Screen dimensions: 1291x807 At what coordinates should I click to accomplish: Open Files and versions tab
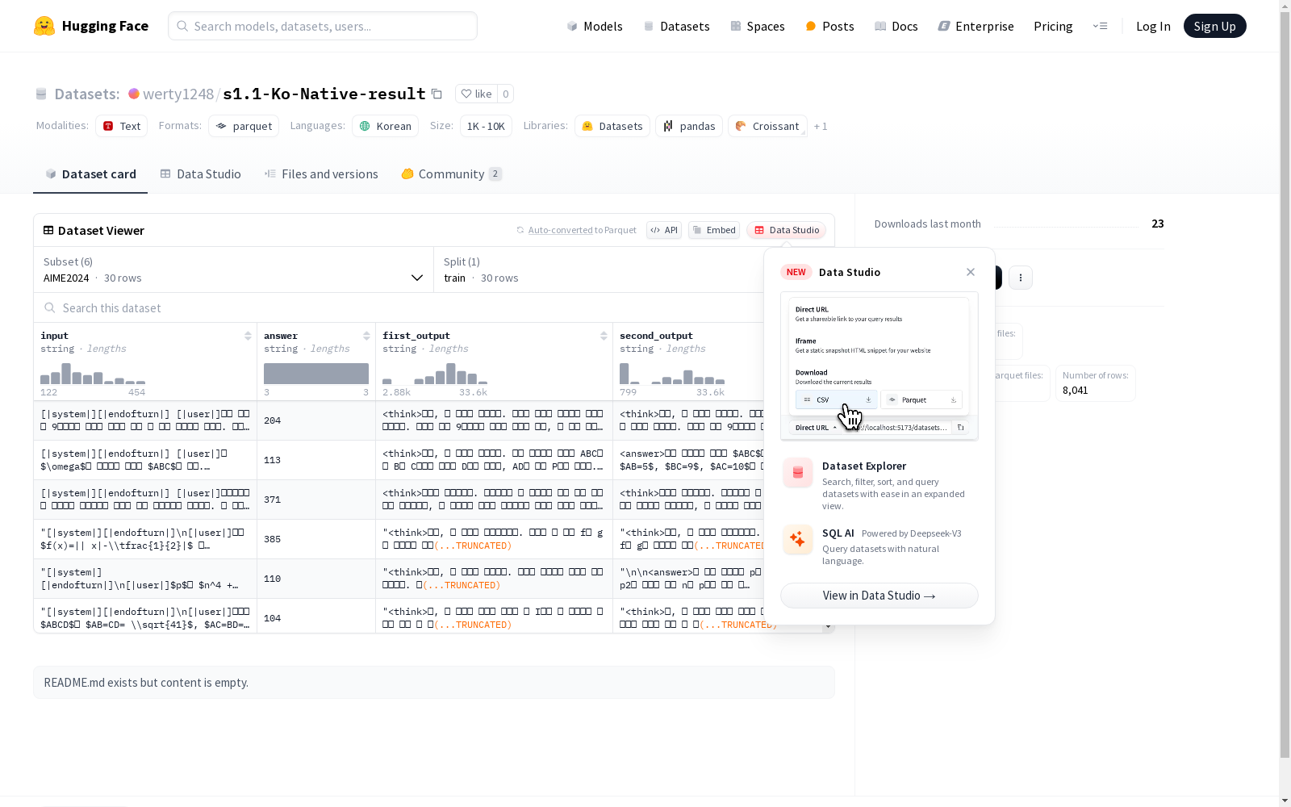click(321, 174)
